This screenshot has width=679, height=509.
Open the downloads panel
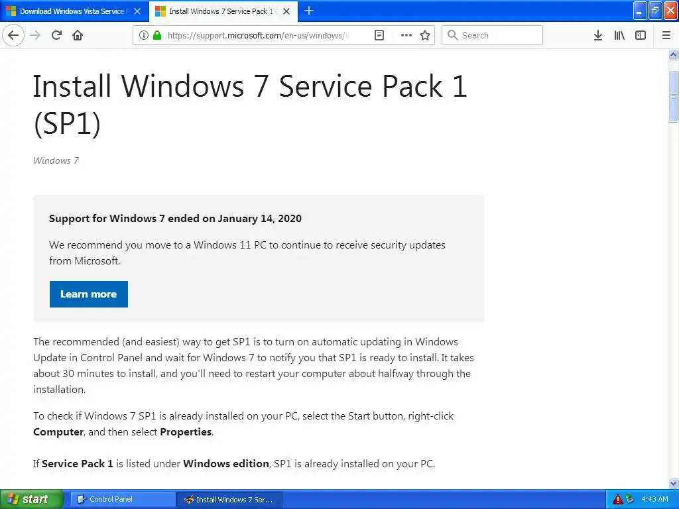point(598,36)
